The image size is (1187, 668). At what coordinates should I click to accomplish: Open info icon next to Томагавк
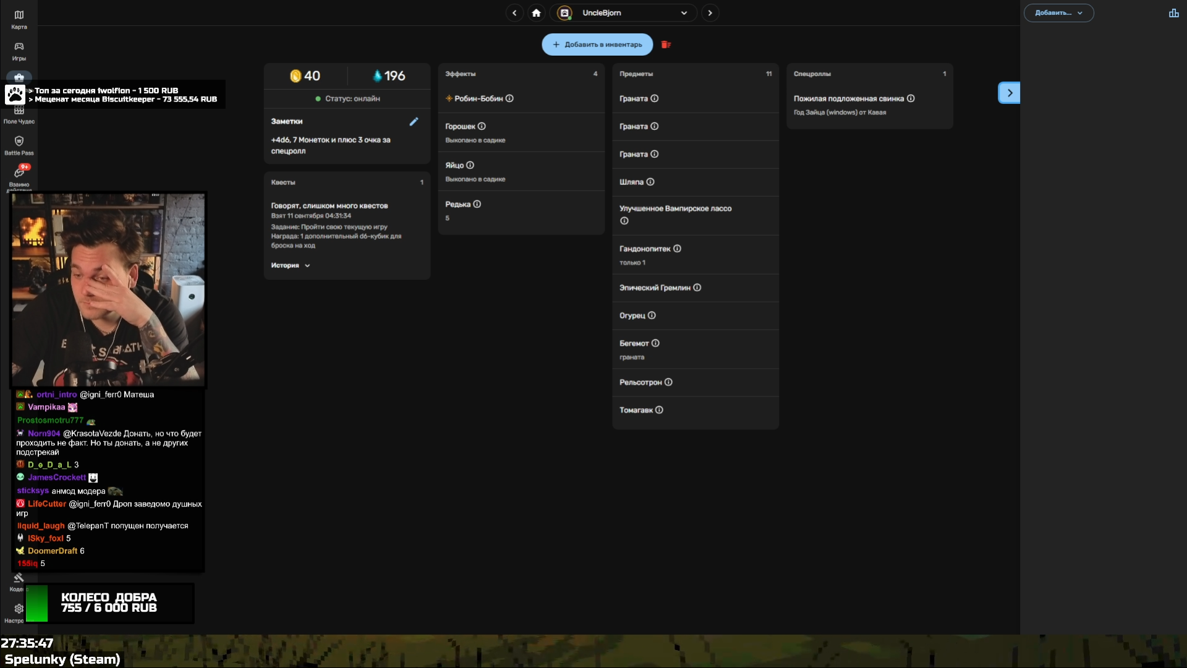point(659,410)
